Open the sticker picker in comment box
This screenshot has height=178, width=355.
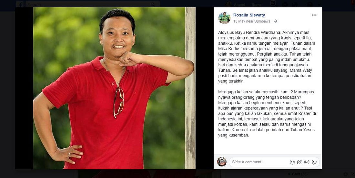(314, 162)
